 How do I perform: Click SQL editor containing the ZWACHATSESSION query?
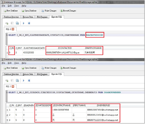[75, 39]
